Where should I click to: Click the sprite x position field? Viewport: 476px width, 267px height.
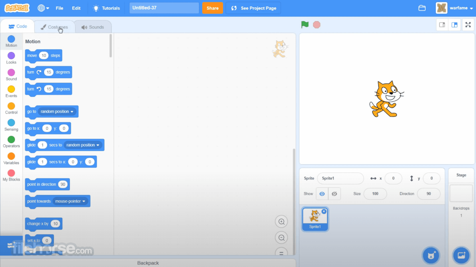pos(393,178)
